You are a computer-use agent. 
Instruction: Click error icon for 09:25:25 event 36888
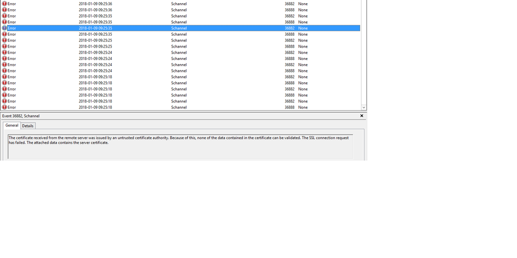point(4,47)
